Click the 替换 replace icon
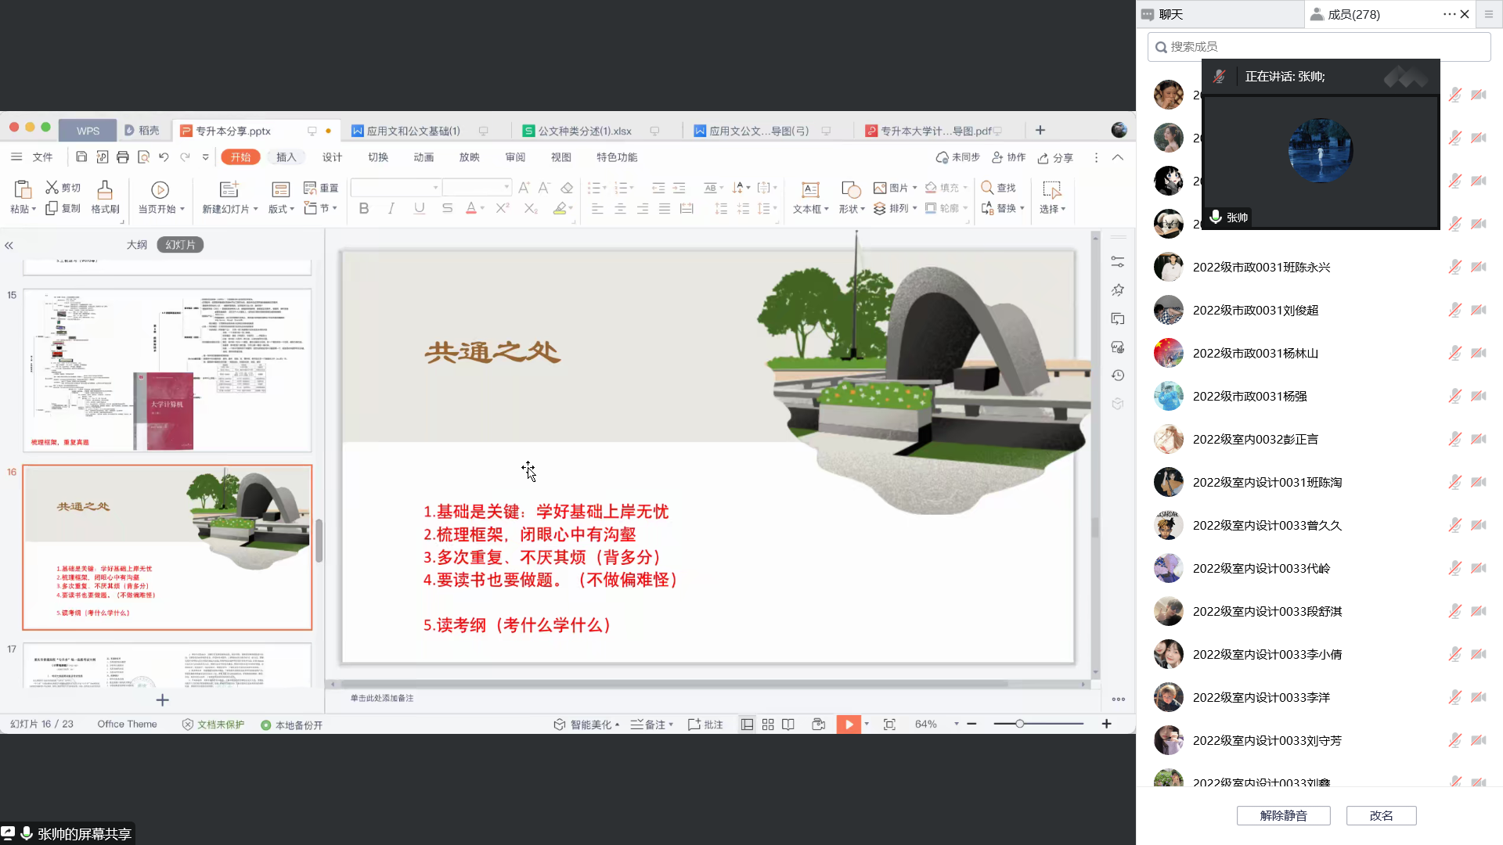 [x=1002, y=208]
